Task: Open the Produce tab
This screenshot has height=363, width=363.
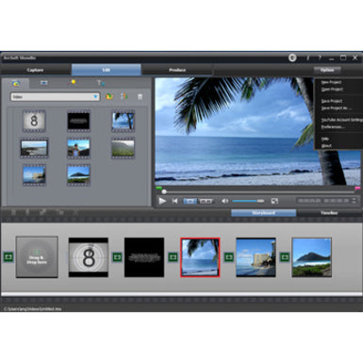Action: click(x=177, y=70)
